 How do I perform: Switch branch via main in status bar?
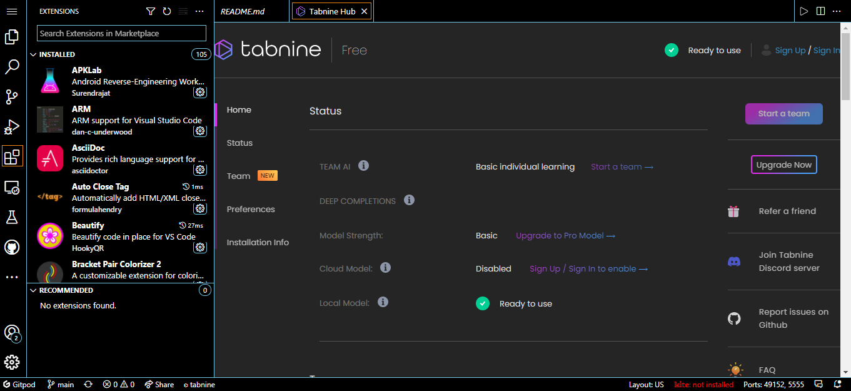pos(61,384)
